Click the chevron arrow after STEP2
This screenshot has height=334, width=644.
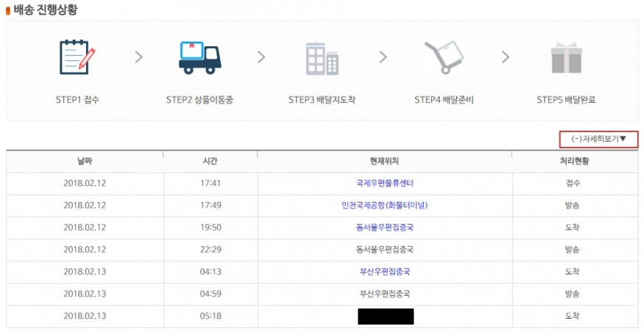tap(261, 57)
